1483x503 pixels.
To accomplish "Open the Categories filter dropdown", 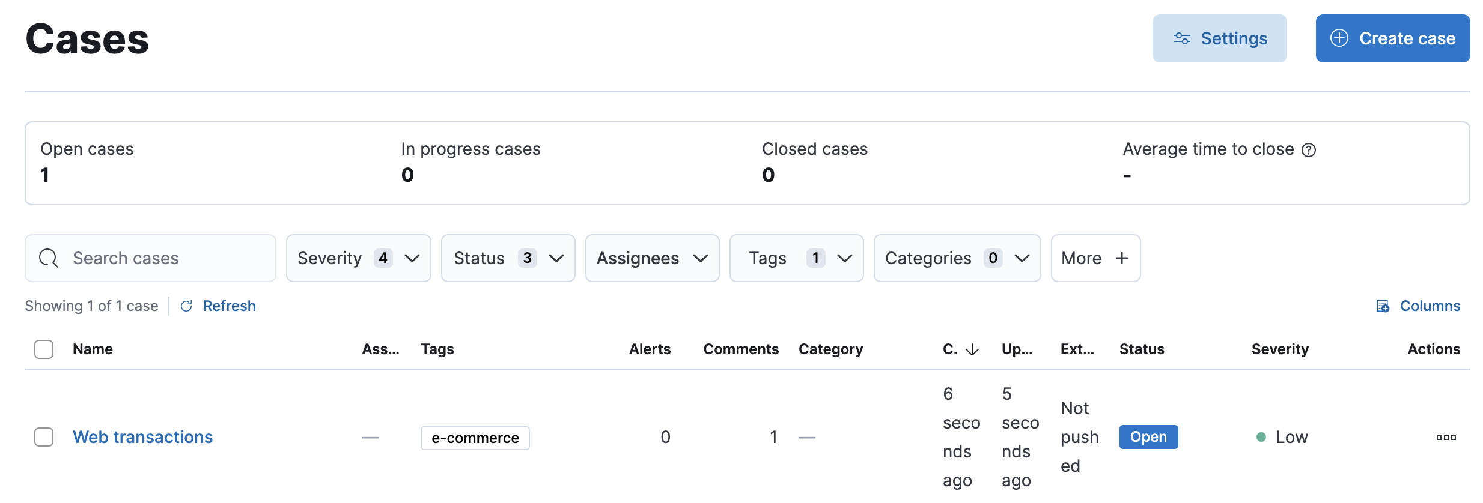I will pos(957,258).
